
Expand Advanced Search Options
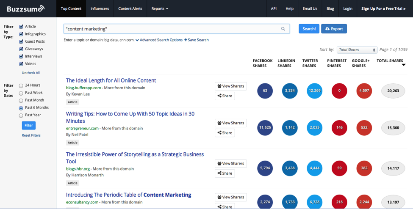tap(159, 40)
